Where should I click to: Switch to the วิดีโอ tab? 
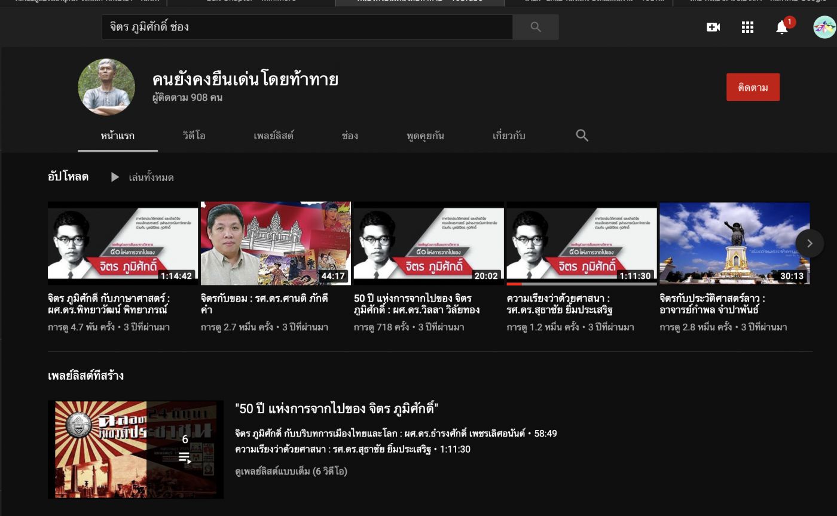click(194, 136)
